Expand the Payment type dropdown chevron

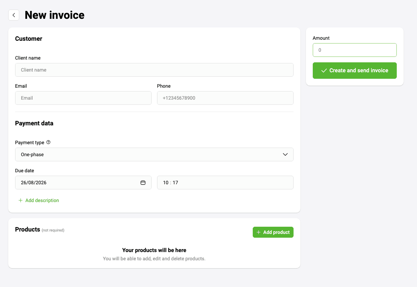click(285, 154)
